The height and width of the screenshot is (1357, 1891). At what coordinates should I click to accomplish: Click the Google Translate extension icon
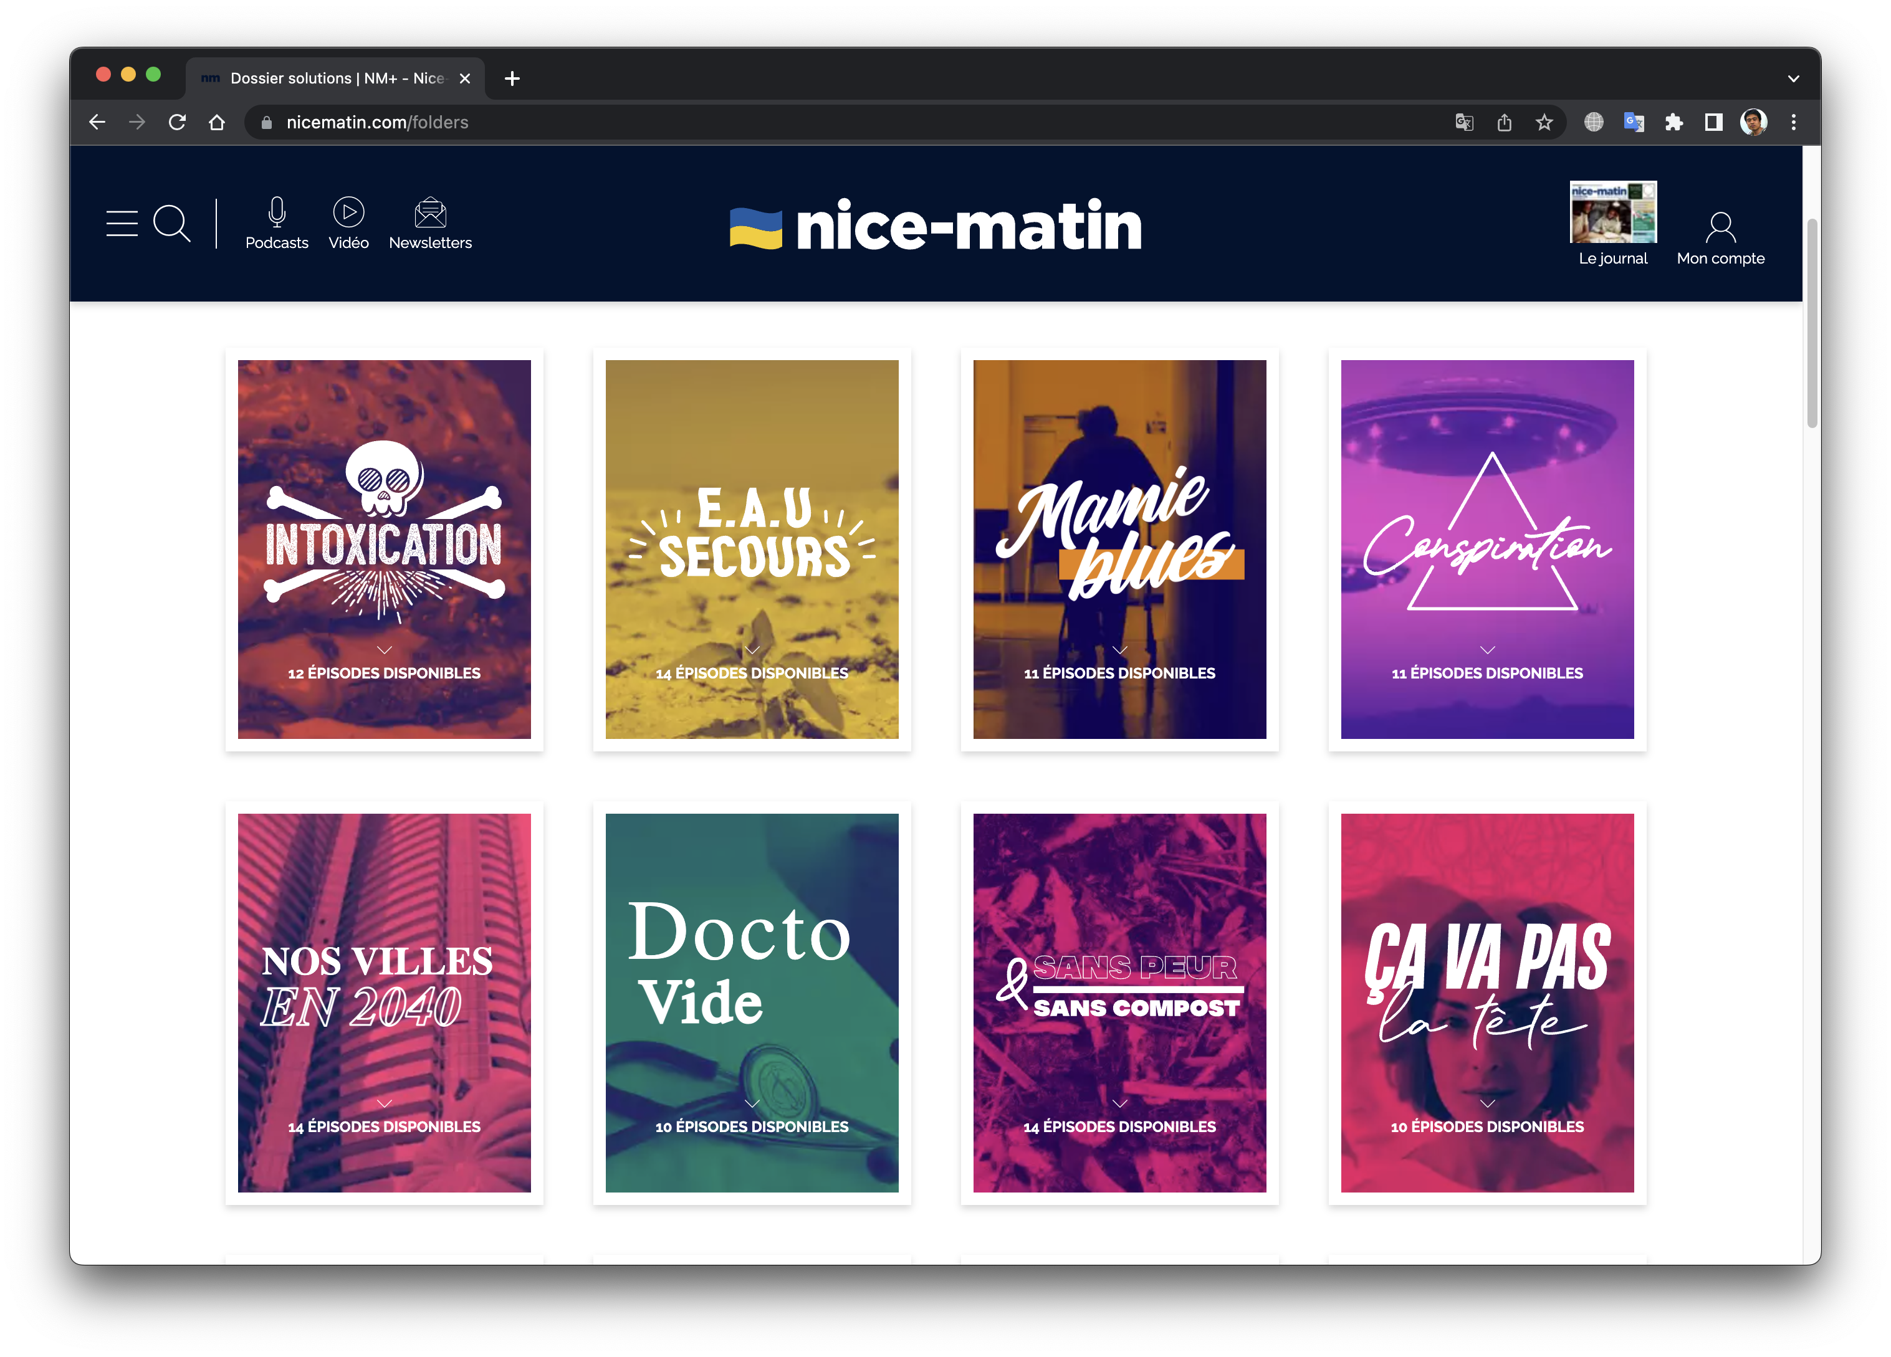pyautogui.click(x=1634, y=123)
